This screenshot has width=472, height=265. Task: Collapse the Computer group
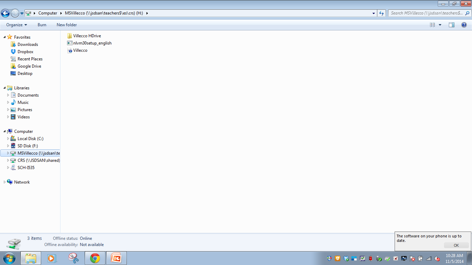pyautogui.click(x=4, y=131)
